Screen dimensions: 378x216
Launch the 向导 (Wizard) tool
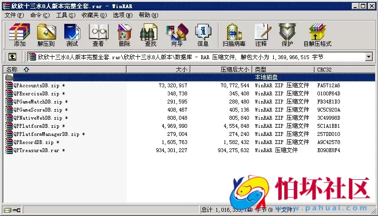pyautogui.click(x=177, y=35)
